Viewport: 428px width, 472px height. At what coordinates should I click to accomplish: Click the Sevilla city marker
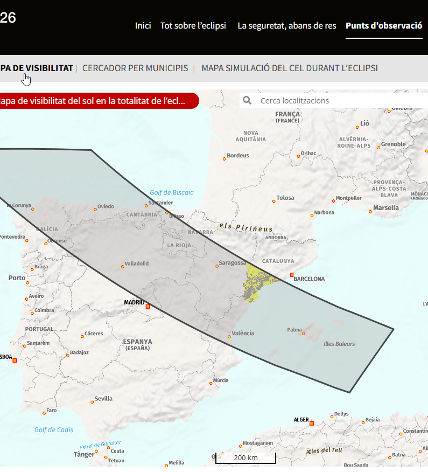[x=92, y=402]
